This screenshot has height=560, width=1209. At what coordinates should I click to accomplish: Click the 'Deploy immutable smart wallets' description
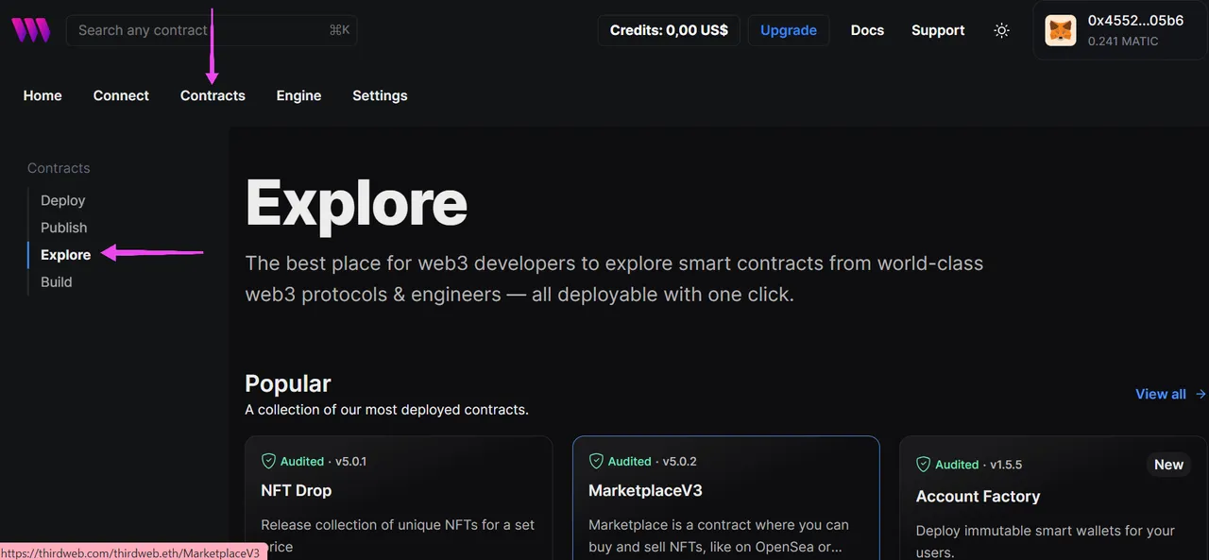[x=1046, y=541]
